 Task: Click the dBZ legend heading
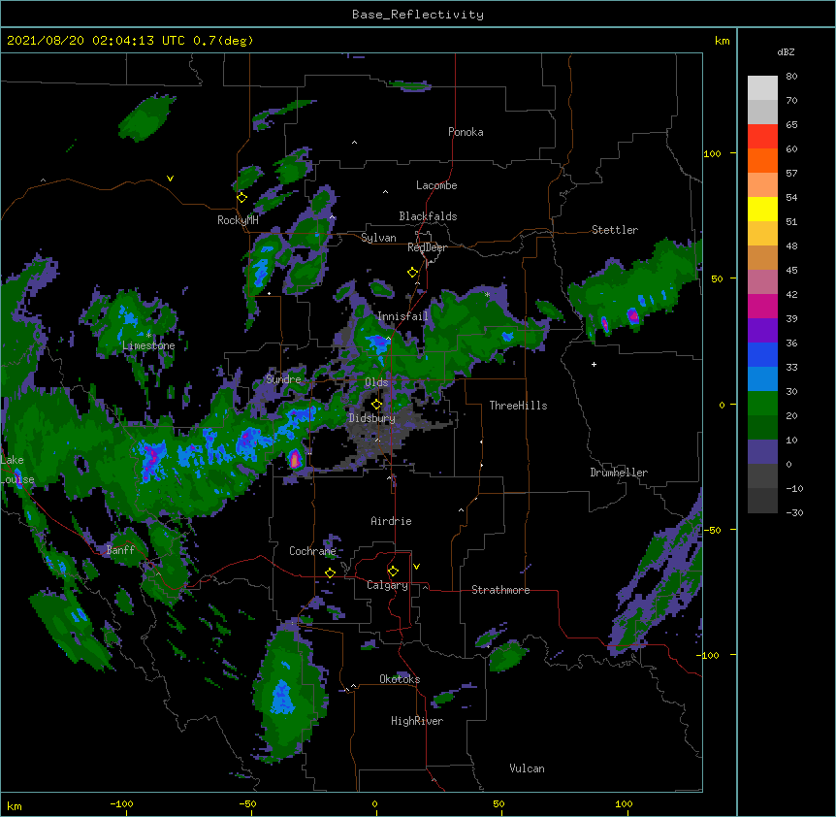(x=786, y=51)
